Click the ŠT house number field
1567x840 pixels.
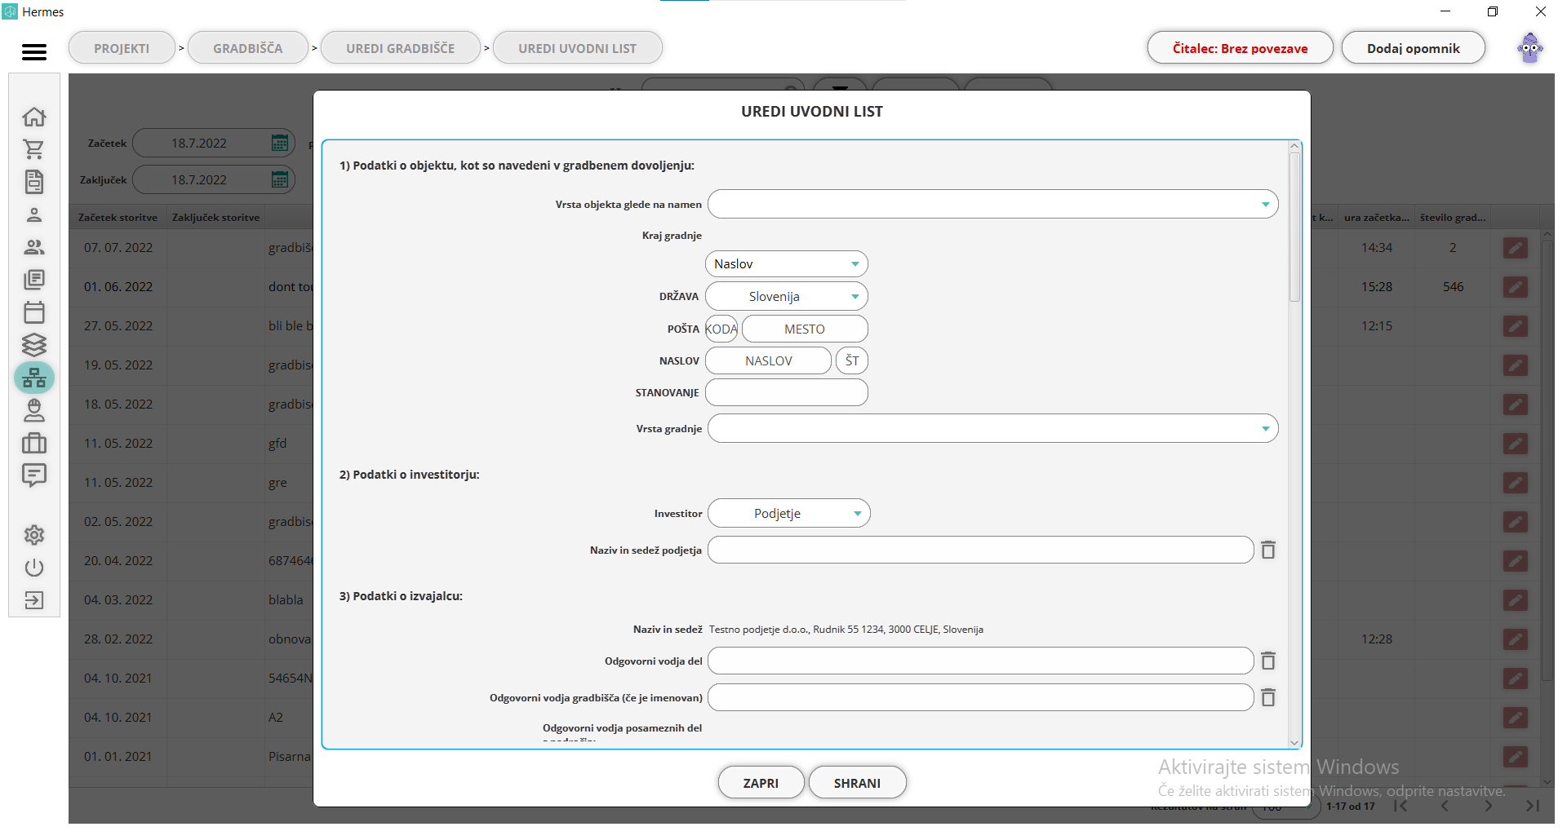point(852,360)
